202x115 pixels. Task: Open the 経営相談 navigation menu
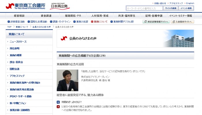pos(19,16)
